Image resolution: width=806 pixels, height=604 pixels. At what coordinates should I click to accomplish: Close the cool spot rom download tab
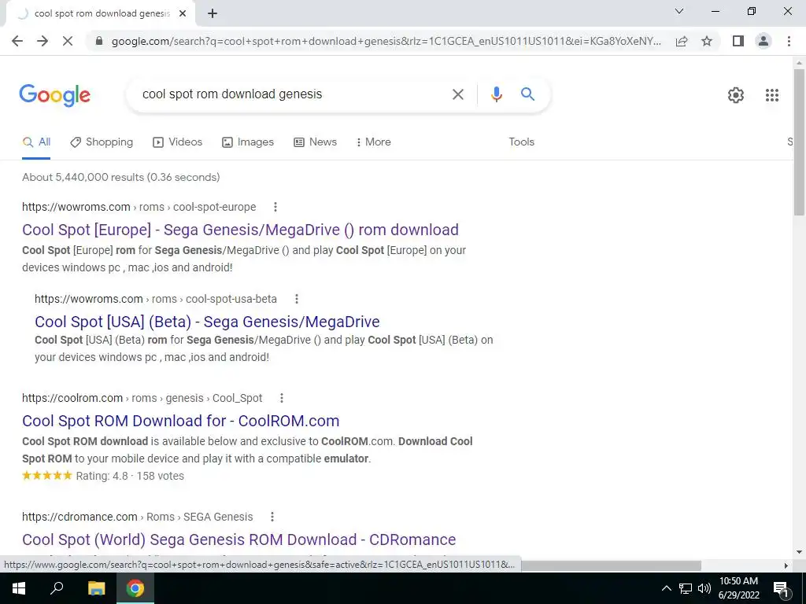(x=183, y=14)
